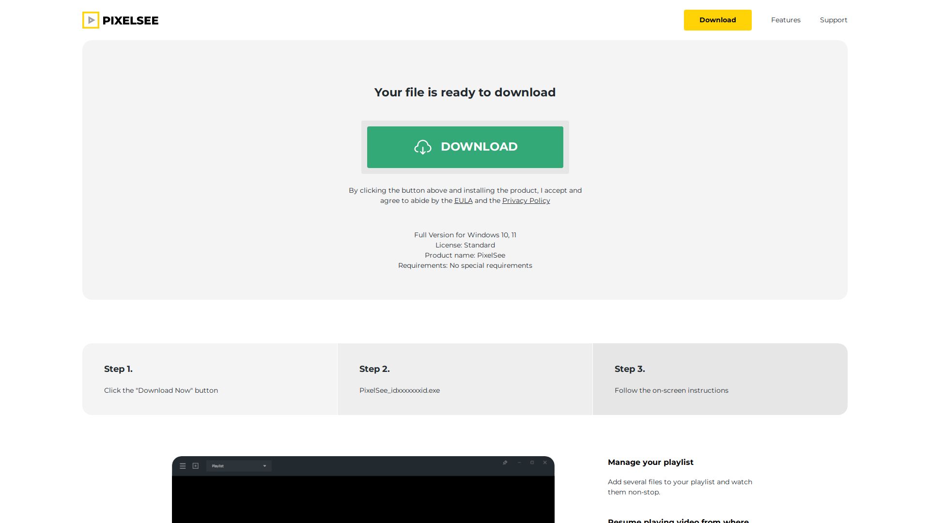Click the maximize icon in the player preview
The height and width of the screenshot is (523, 930).
coord(532,463)
